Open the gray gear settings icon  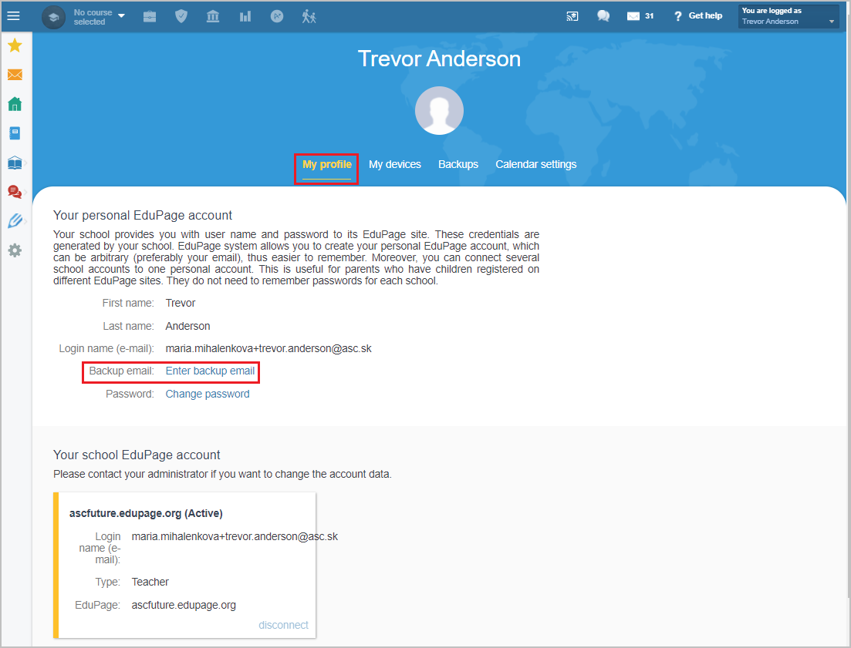(15, 250)
